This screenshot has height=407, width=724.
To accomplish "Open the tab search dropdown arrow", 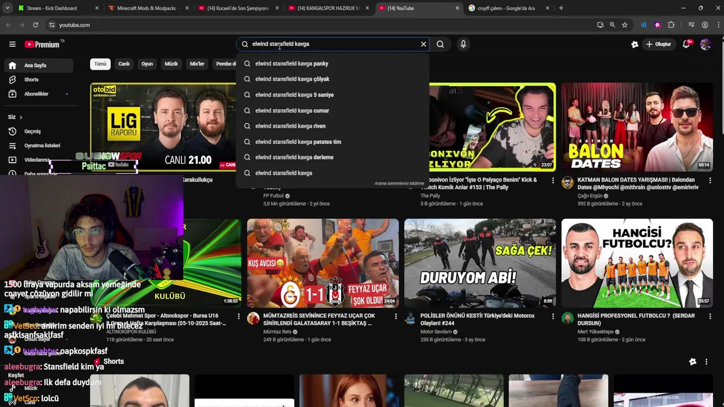I will (x=7, y=8).
